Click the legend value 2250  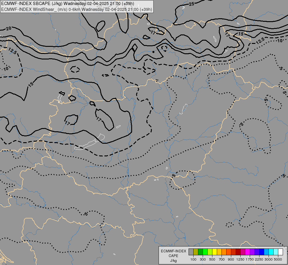259,259
